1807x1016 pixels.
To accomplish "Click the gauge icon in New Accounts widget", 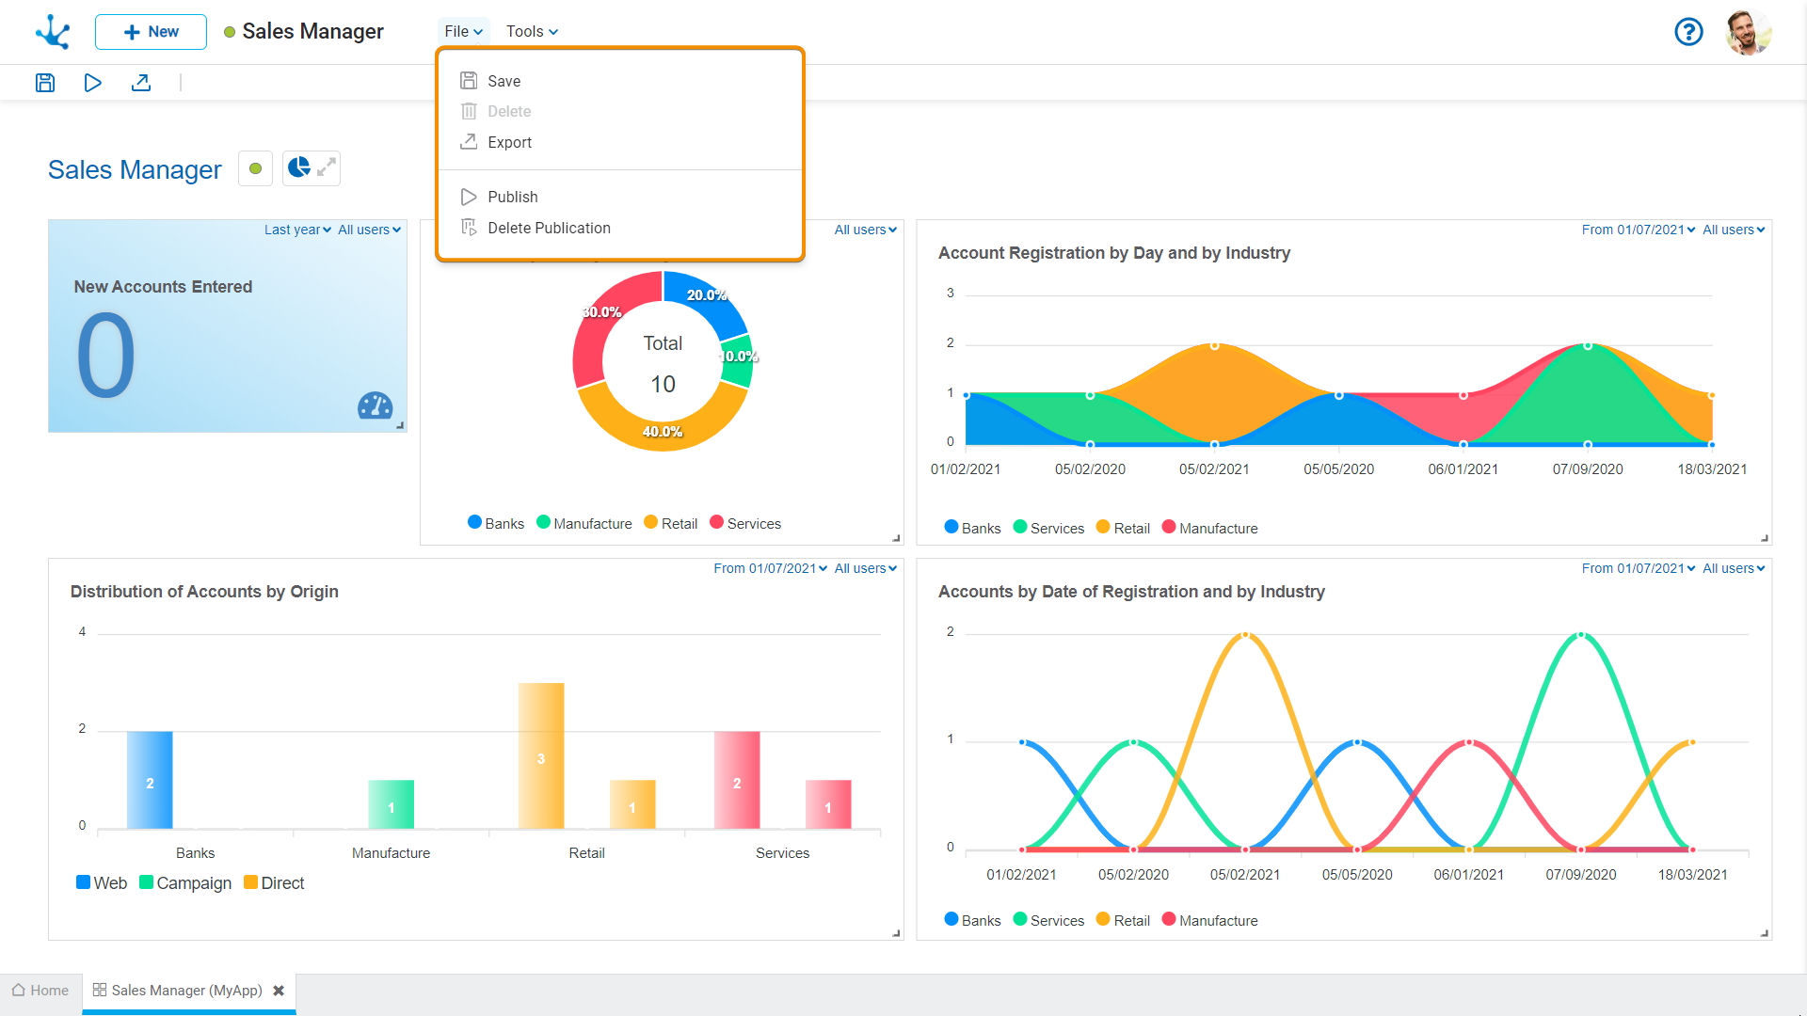I will (x=375, y=405).
